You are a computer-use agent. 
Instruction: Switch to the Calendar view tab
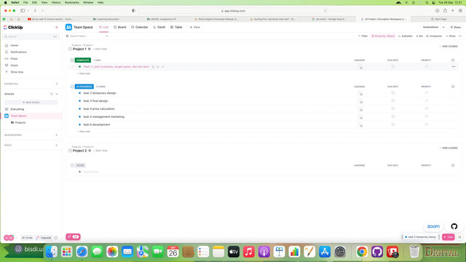(x=139, y=27)
